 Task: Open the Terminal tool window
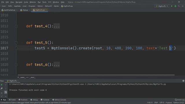click(45, 100)
